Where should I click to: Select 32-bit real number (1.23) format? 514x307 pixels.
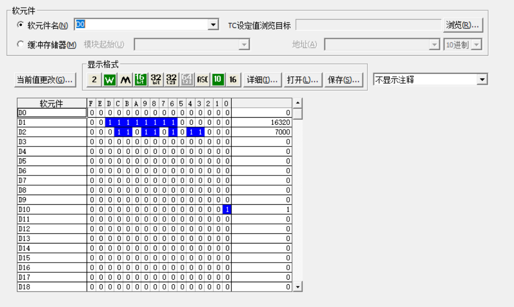171,79
